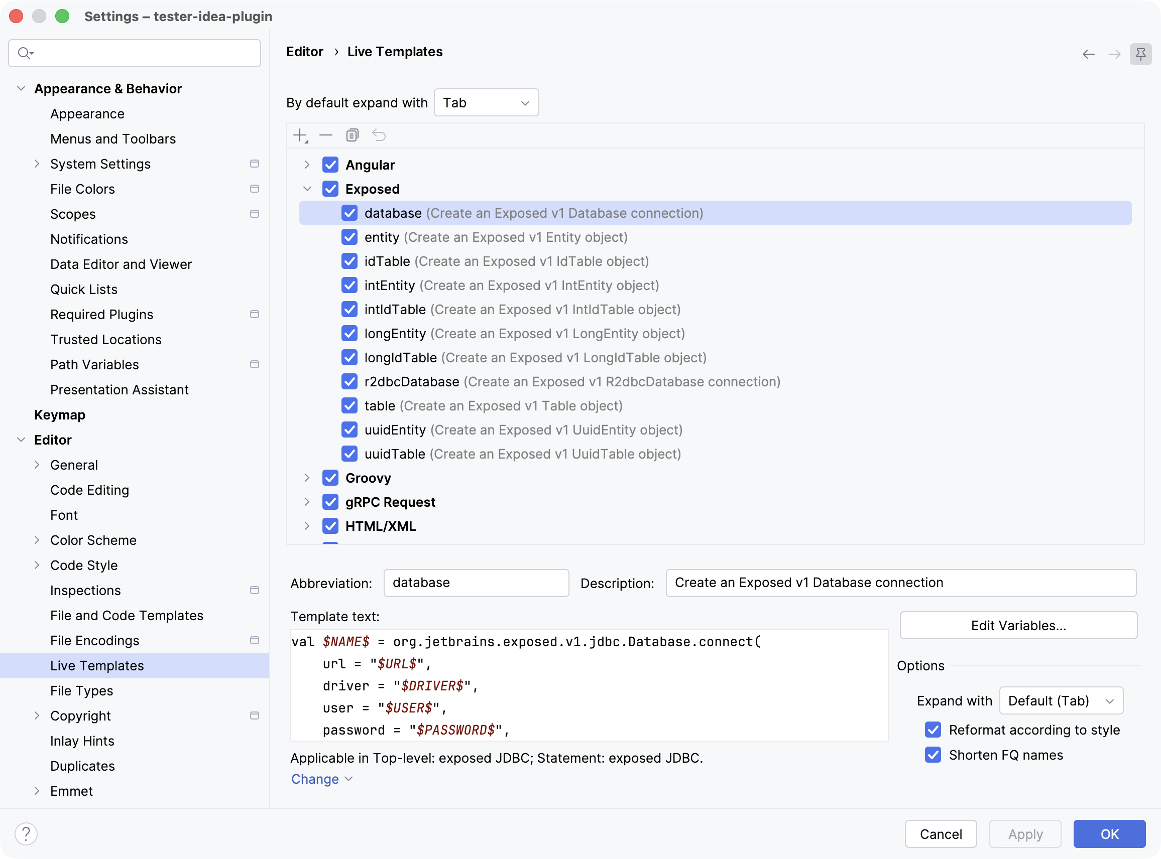Expand the HTML/XML template group
1161x859 pixels.
307,526
